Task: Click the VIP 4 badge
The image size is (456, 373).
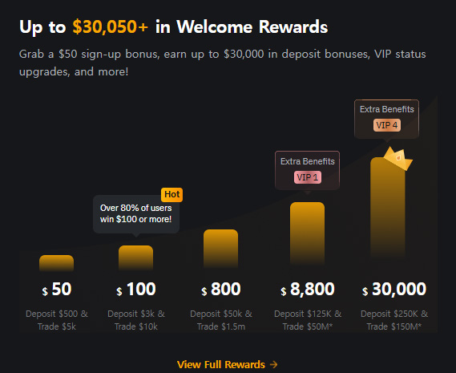Action: [387, 125]
